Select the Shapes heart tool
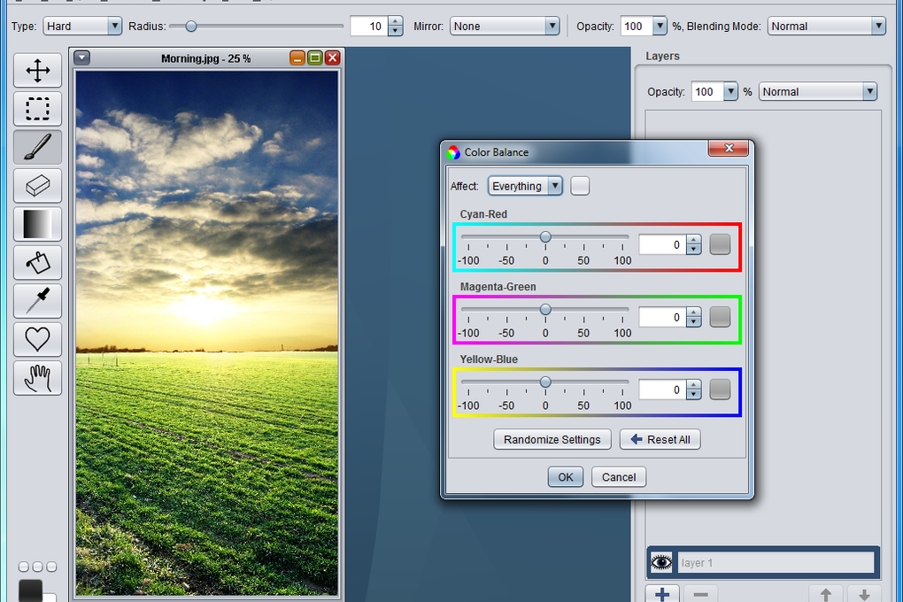 [x=37, y=339]
